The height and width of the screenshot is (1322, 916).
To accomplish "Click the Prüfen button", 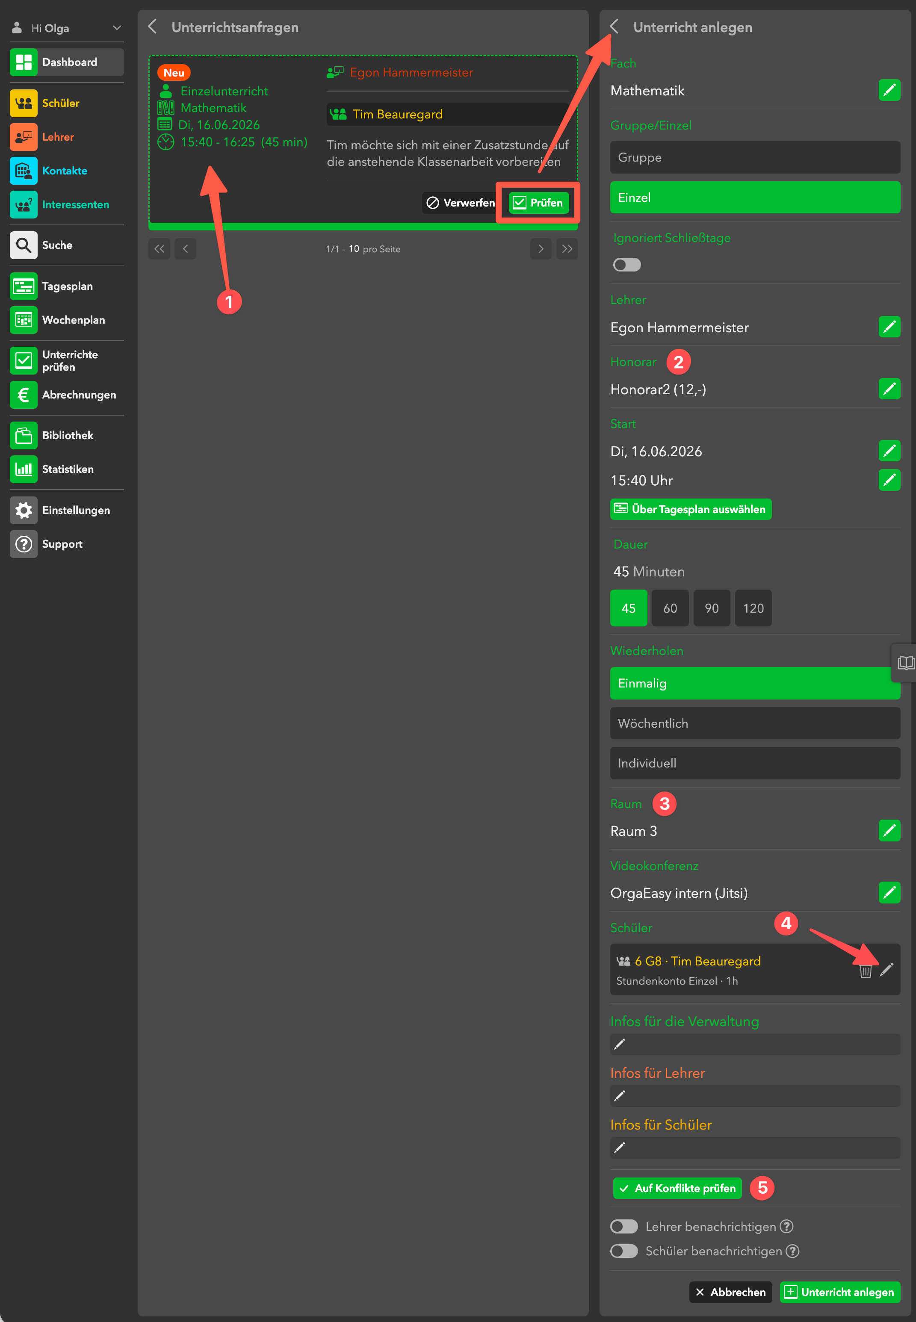I will (x=538, y=203).
